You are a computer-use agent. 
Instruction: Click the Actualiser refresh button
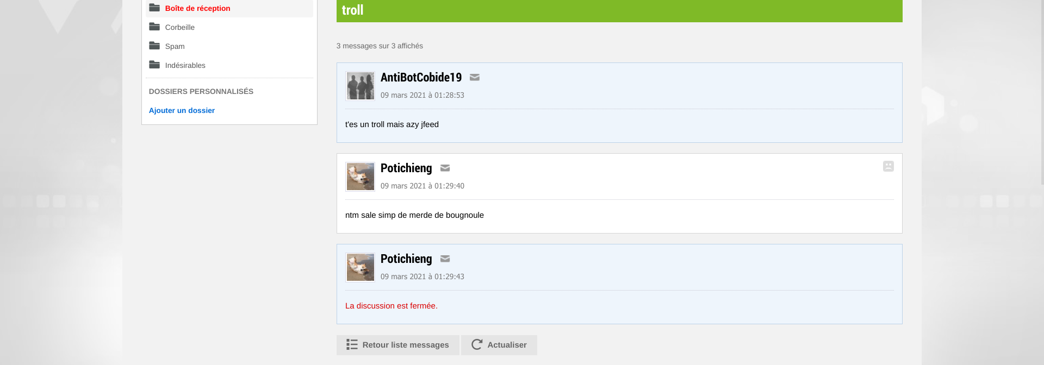(499, 345)
